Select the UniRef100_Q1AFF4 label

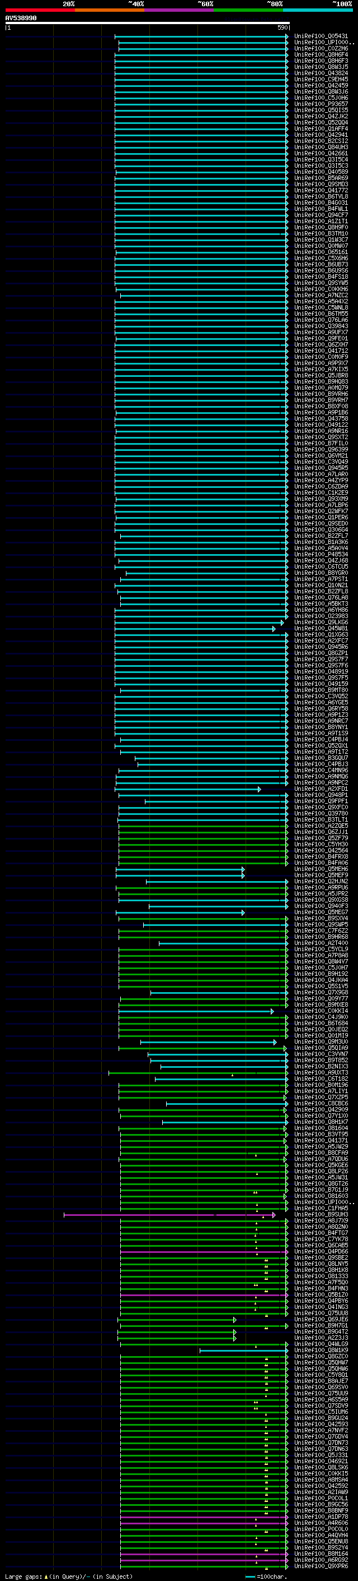point(321,128)
